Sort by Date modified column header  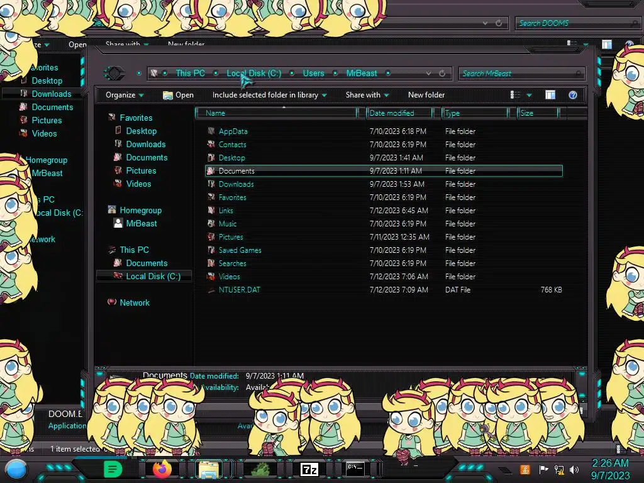click(399, 113)
